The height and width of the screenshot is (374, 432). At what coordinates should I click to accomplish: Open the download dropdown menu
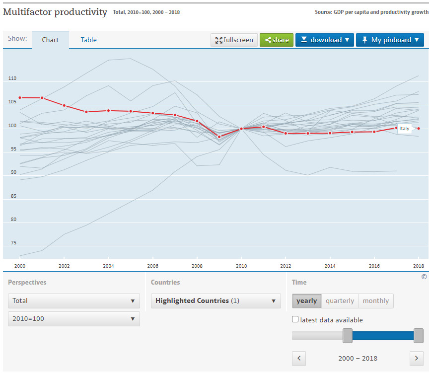325,40
